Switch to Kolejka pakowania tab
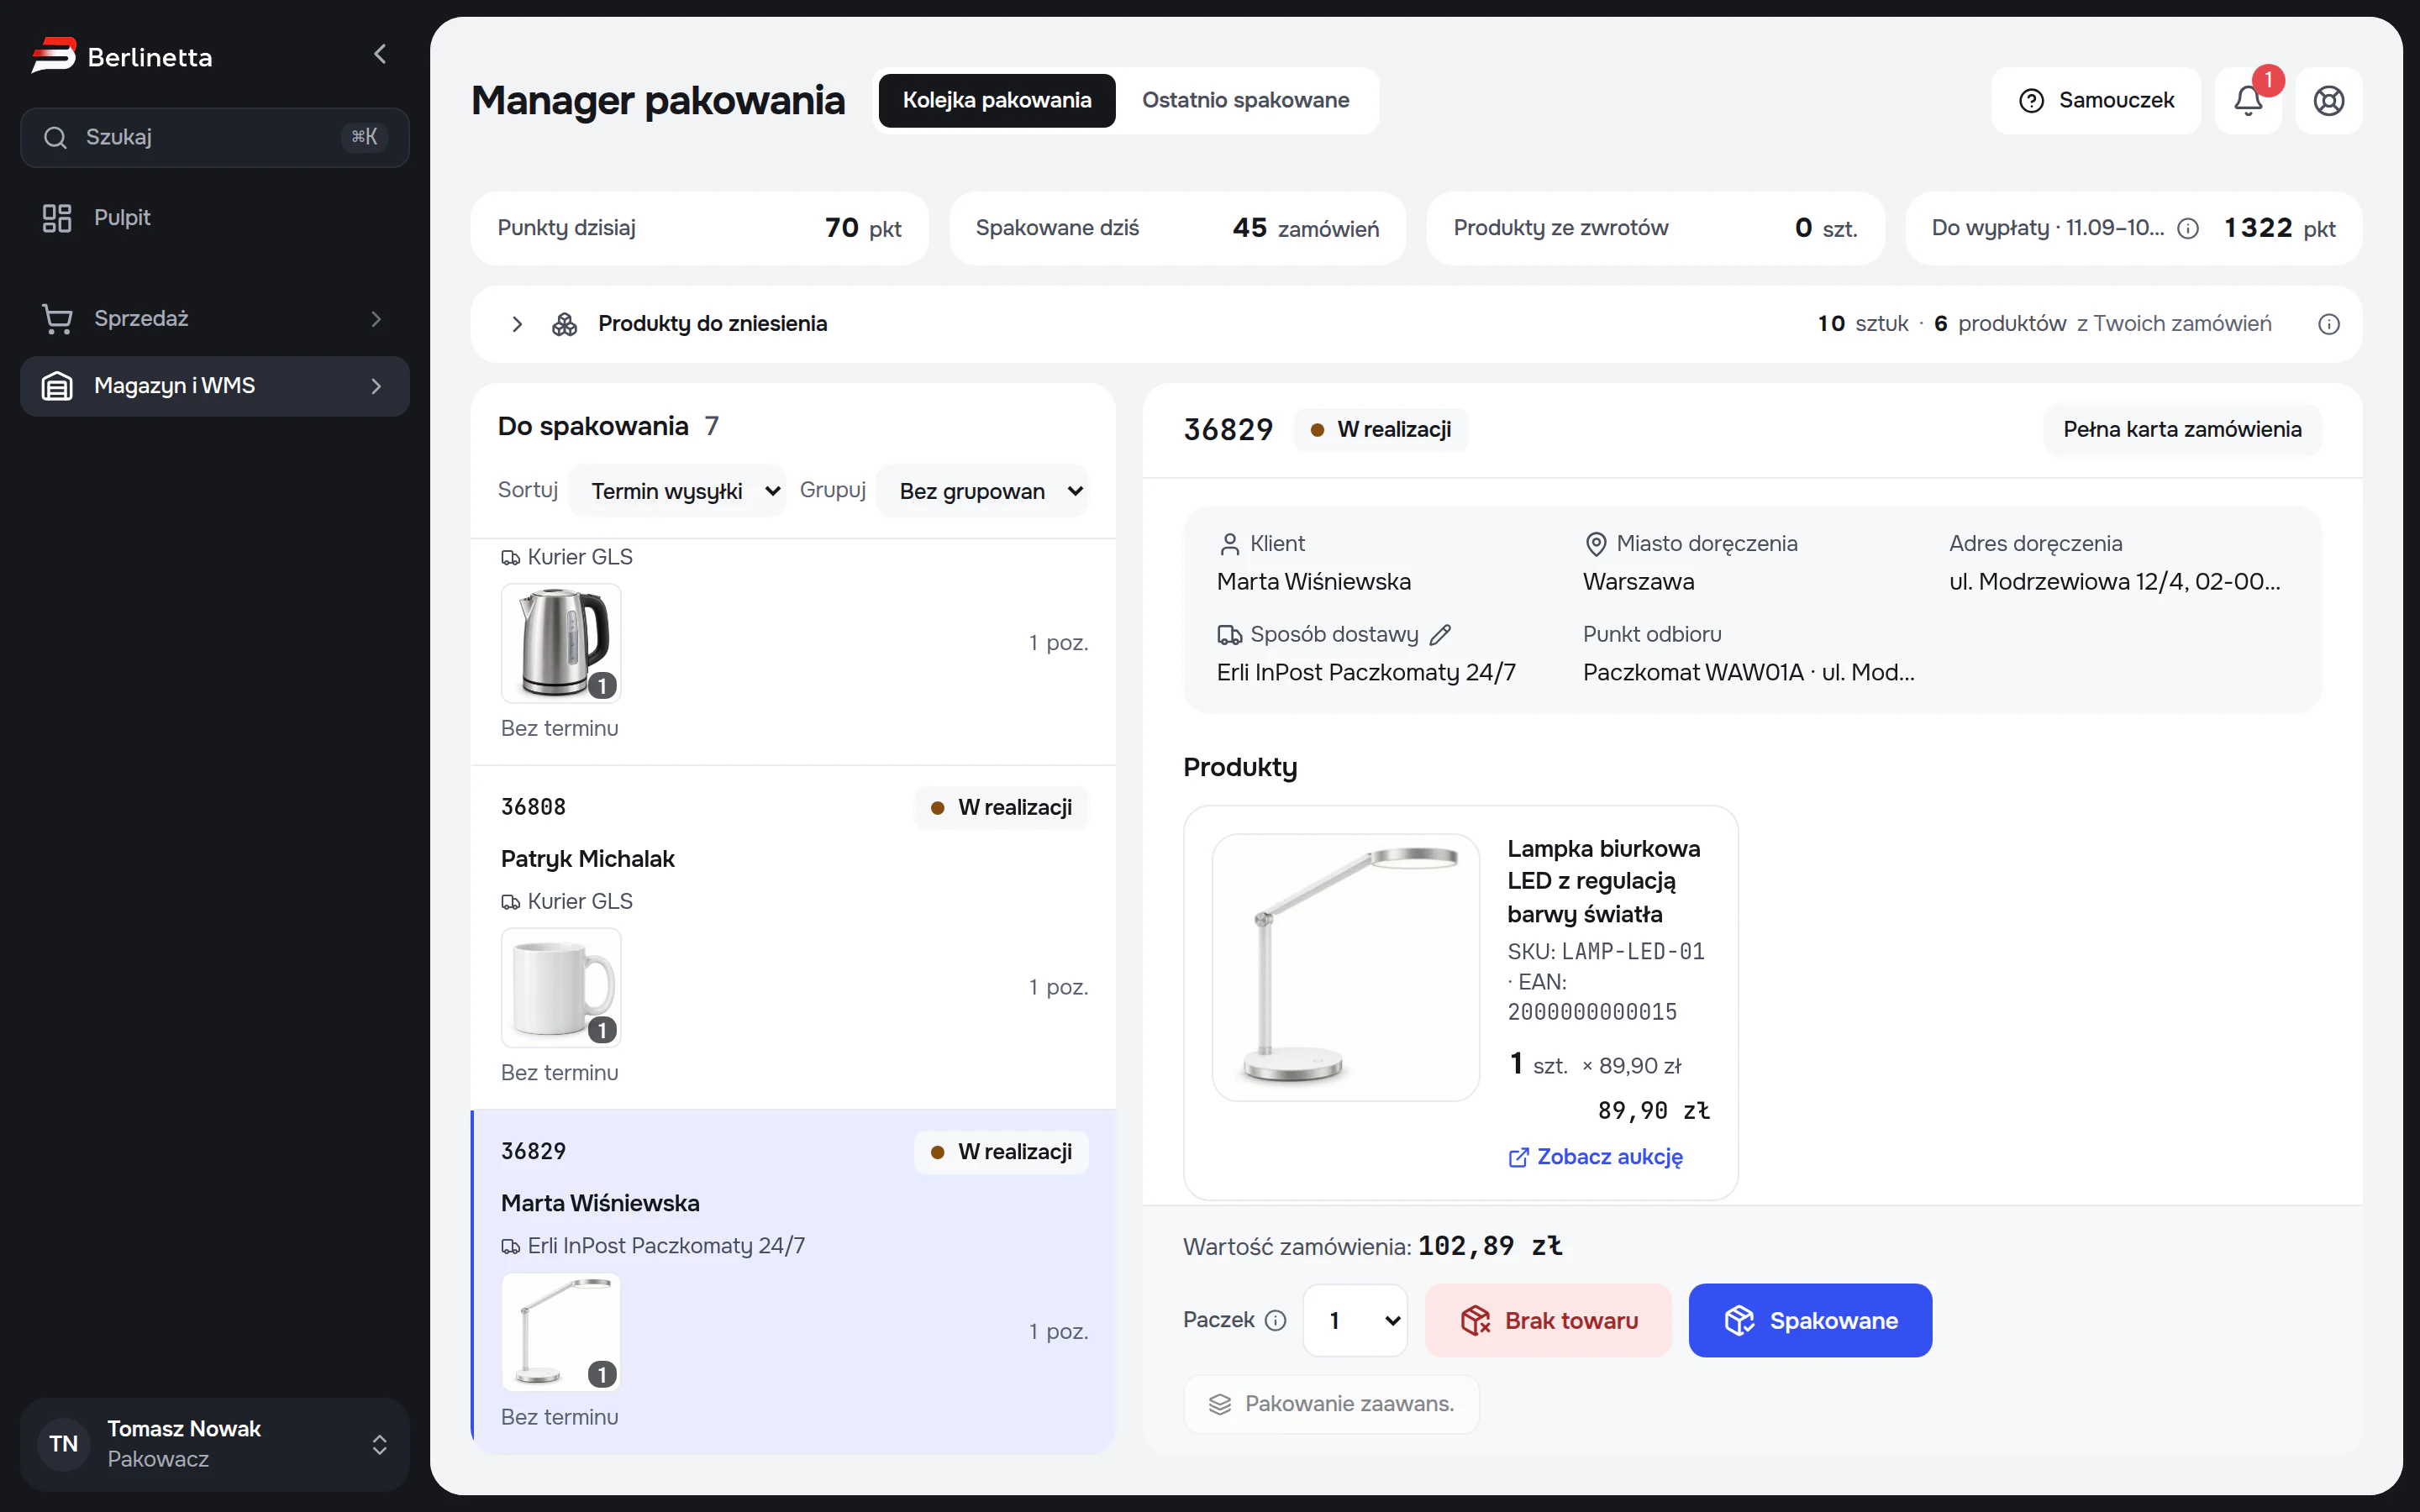 click(x=997, y=101)
